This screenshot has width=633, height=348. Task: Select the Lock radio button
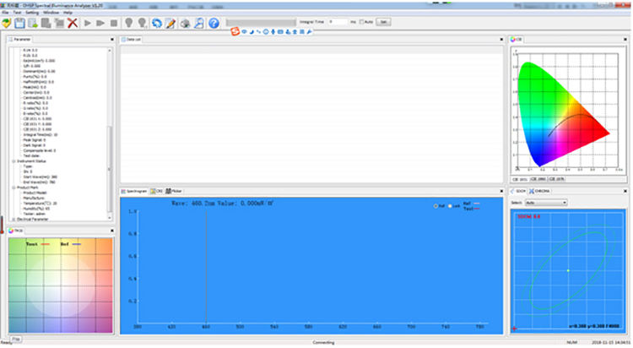(x=452, y=205)
